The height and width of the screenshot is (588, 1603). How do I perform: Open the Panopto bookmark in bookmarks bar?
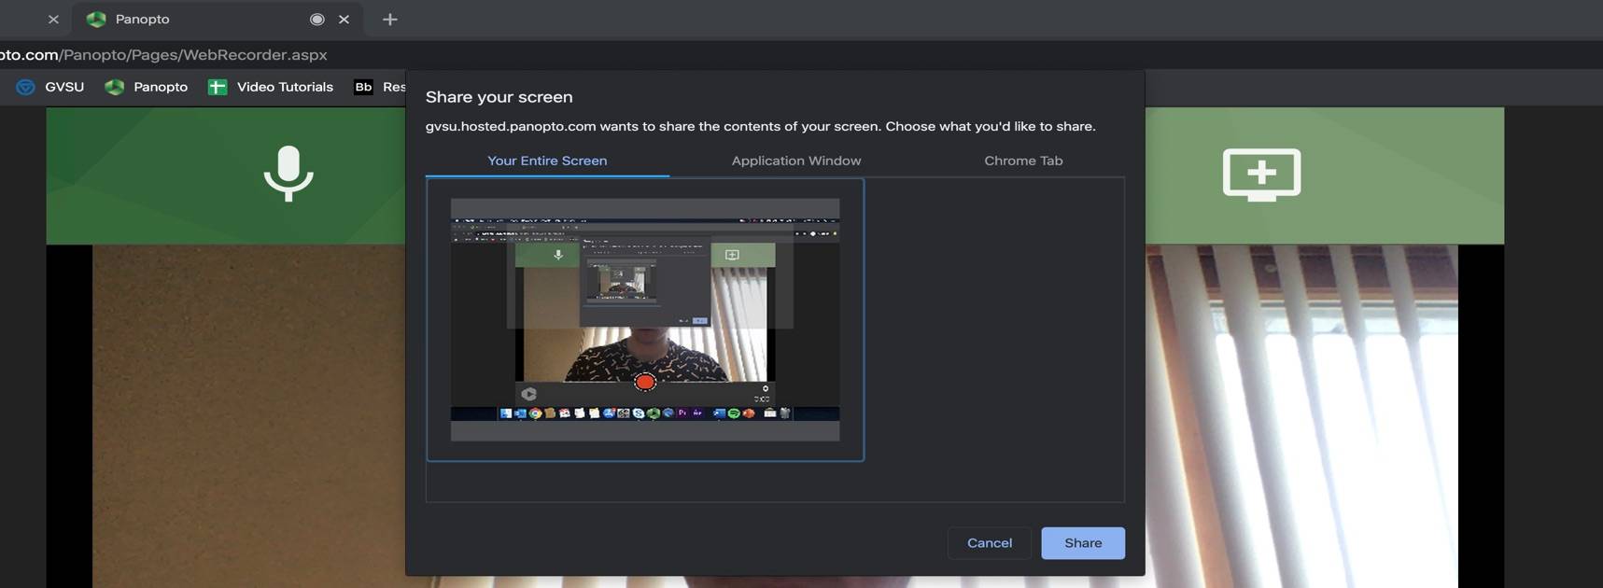(x=148, y=87)
